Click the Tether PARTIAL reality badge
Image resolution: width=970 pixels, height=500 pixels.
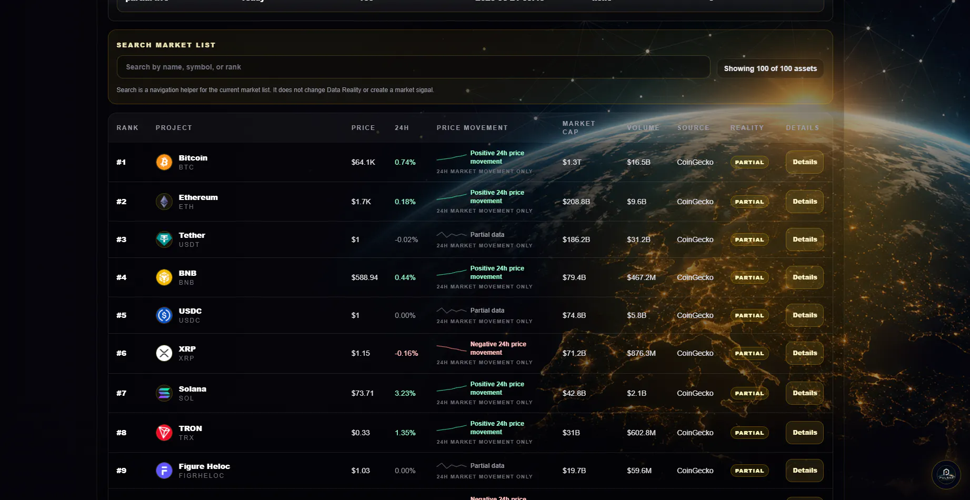[x=749, y=239]
